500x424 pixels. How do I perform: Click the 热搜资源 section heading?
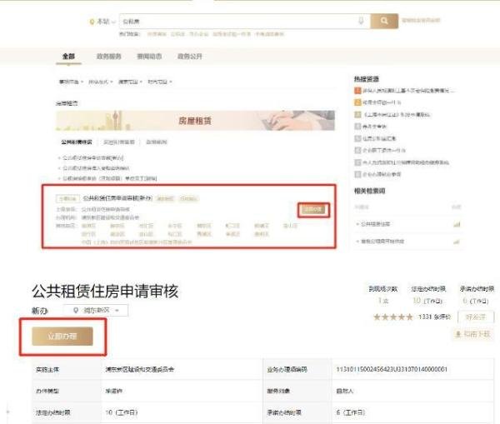367,79
